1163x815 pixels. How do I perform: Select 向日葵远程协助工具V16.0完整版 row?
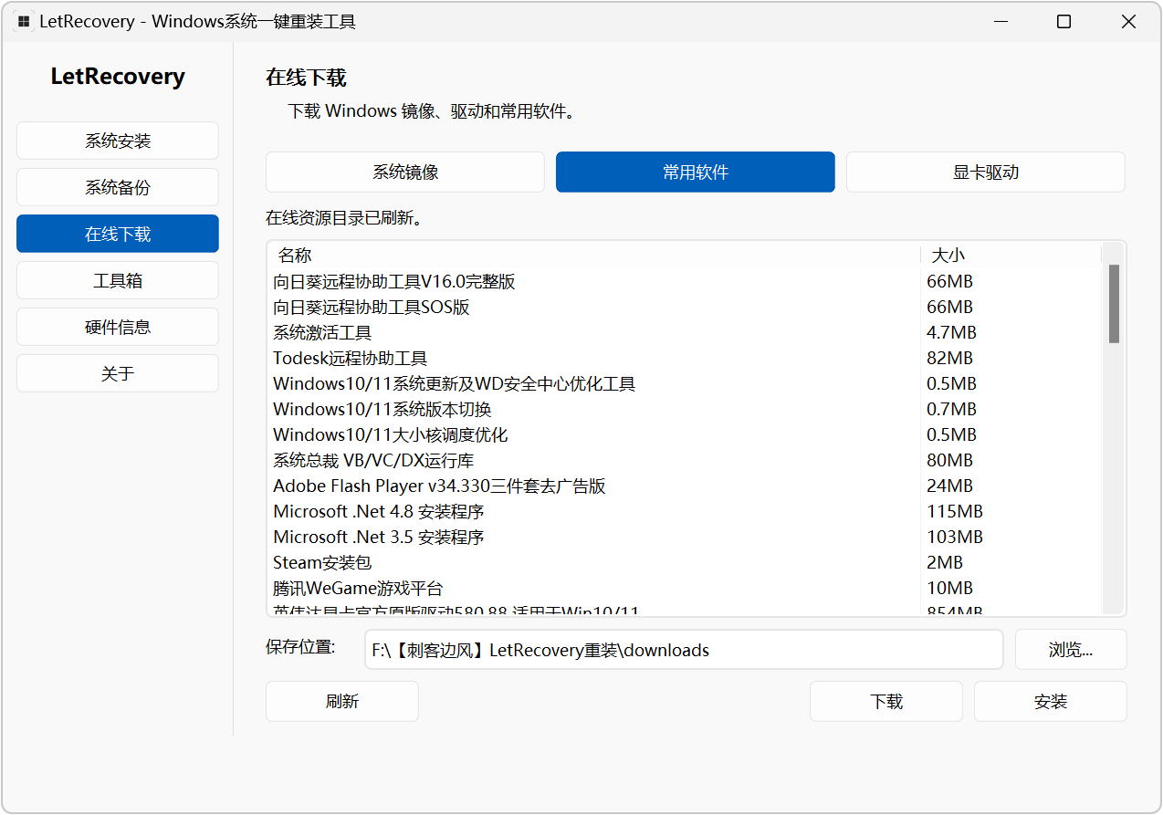point(685,281)
